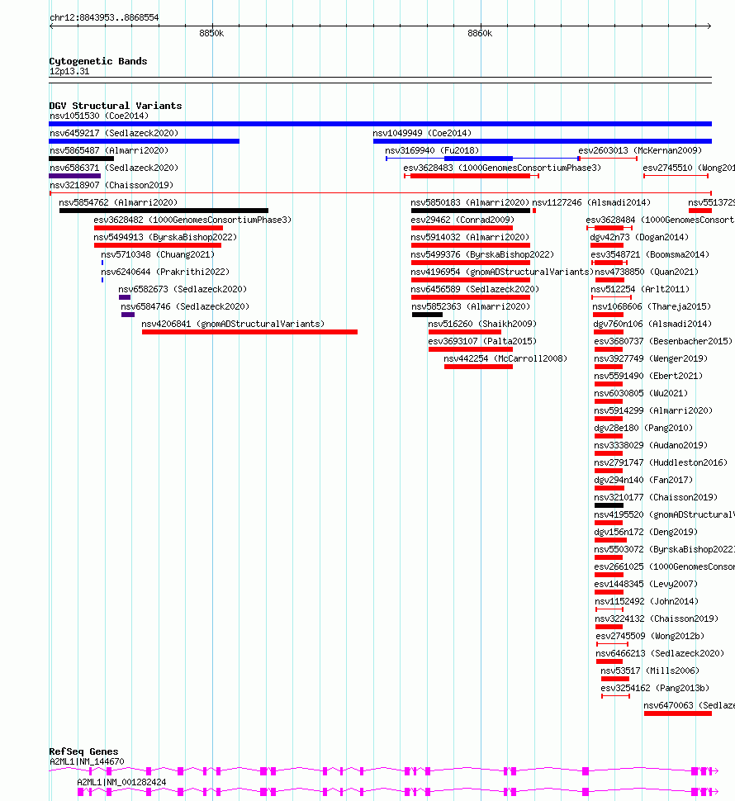The image size is (735, 801).
Task: Click the Cytogenetic Bands track title
Action: pyautogui.click(x=98, y=61)
